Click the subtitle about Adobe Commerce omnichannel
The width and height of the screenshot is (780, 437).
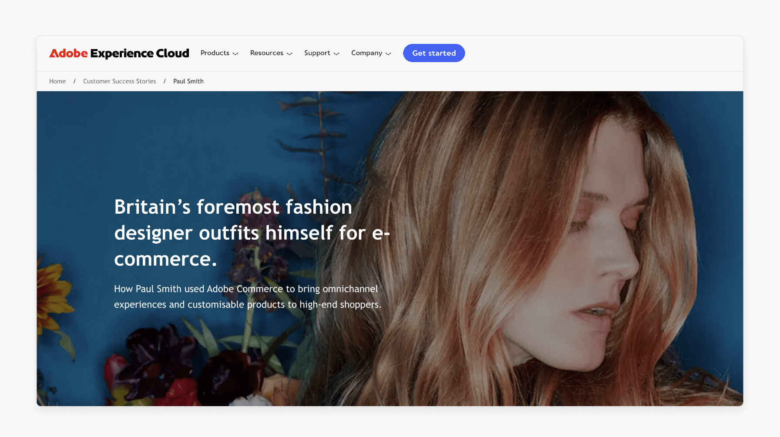tap(248, 297)
